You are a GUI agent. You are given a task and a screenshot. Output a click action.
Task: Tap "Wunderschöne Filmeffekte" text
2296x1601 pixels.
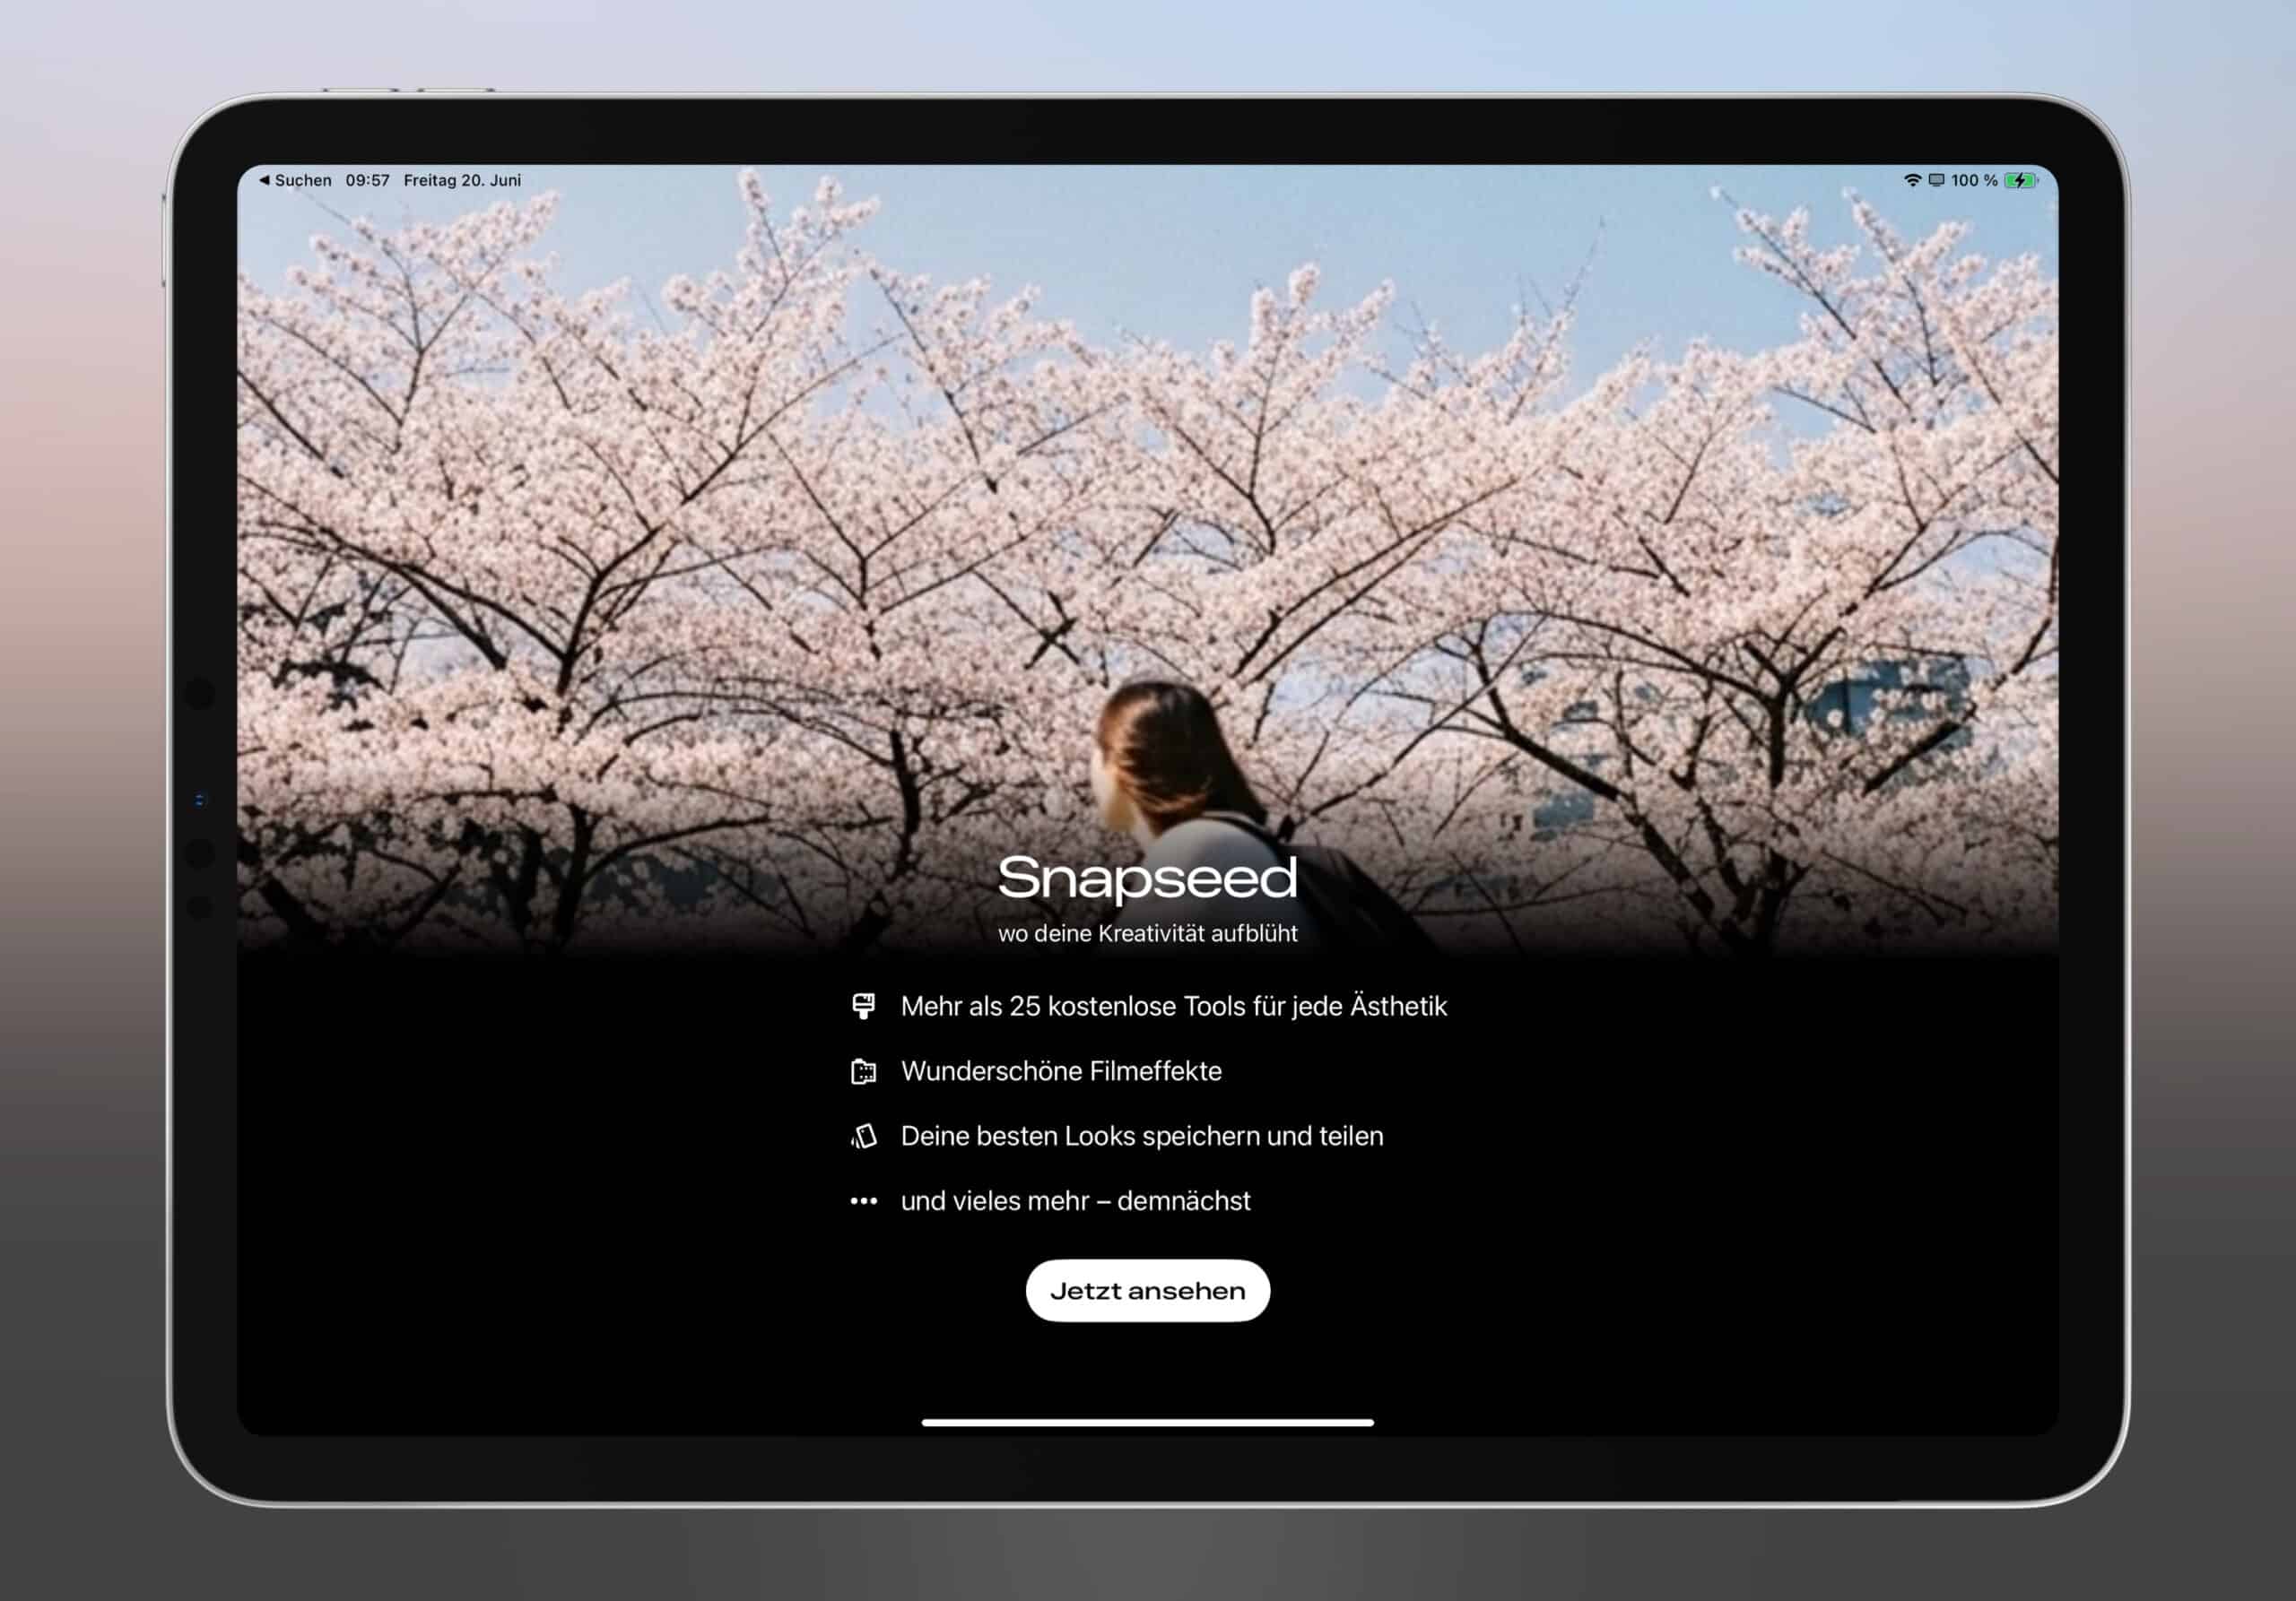[1061, 1071]
